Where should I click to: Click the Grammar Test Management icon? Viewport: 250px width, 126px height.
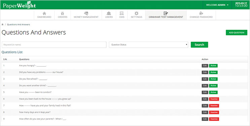click(166, 13)
